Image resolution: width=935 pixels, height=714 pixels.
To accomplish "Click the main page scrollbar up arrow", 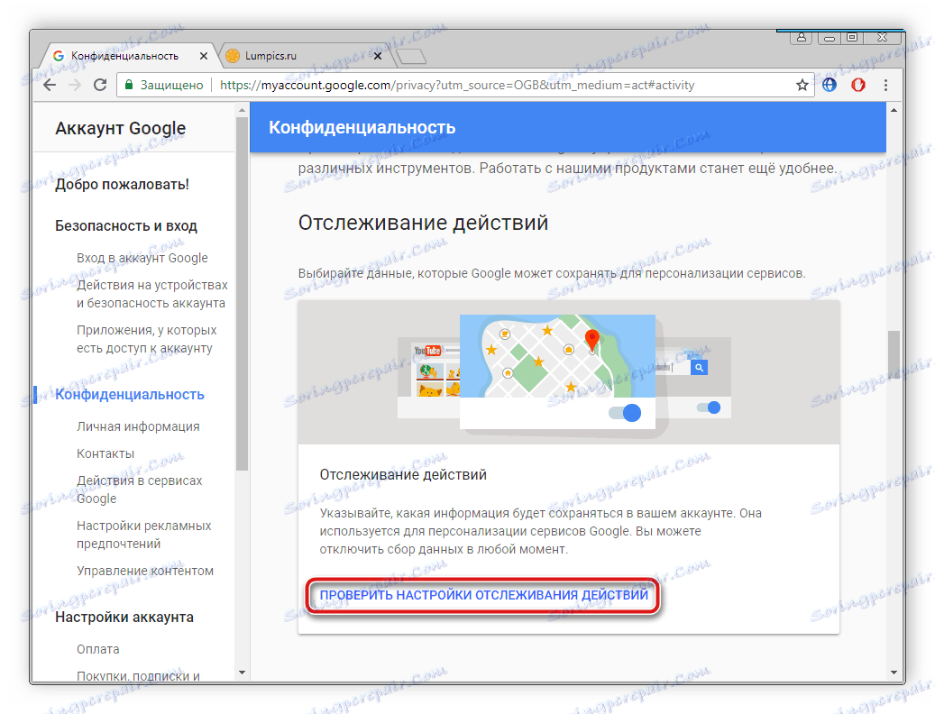I will (894, 110).
